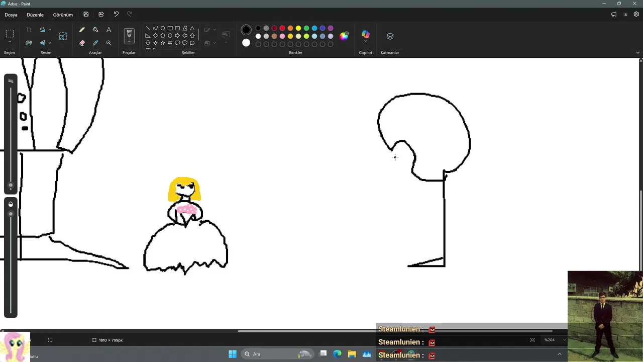This screenshot has width=643, height=362.
Task: Select the Magnifier zoom tool
Action: (x=109, y=43)
